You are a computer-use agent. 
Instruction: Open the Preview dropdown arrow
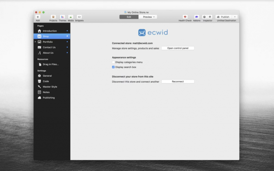pyautogui.click(x=154, y=17)
